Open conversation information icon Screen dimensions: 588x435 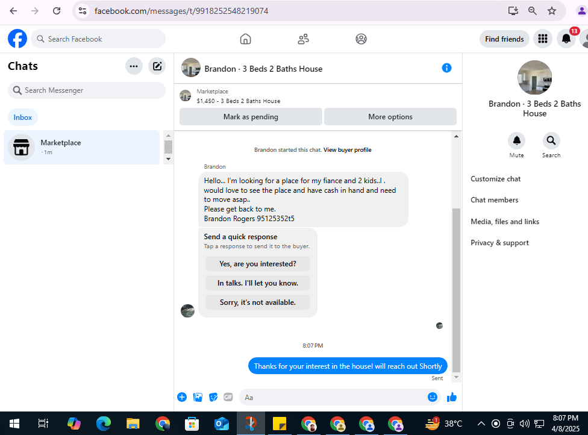pyautogui.click(x=446, y=68)
